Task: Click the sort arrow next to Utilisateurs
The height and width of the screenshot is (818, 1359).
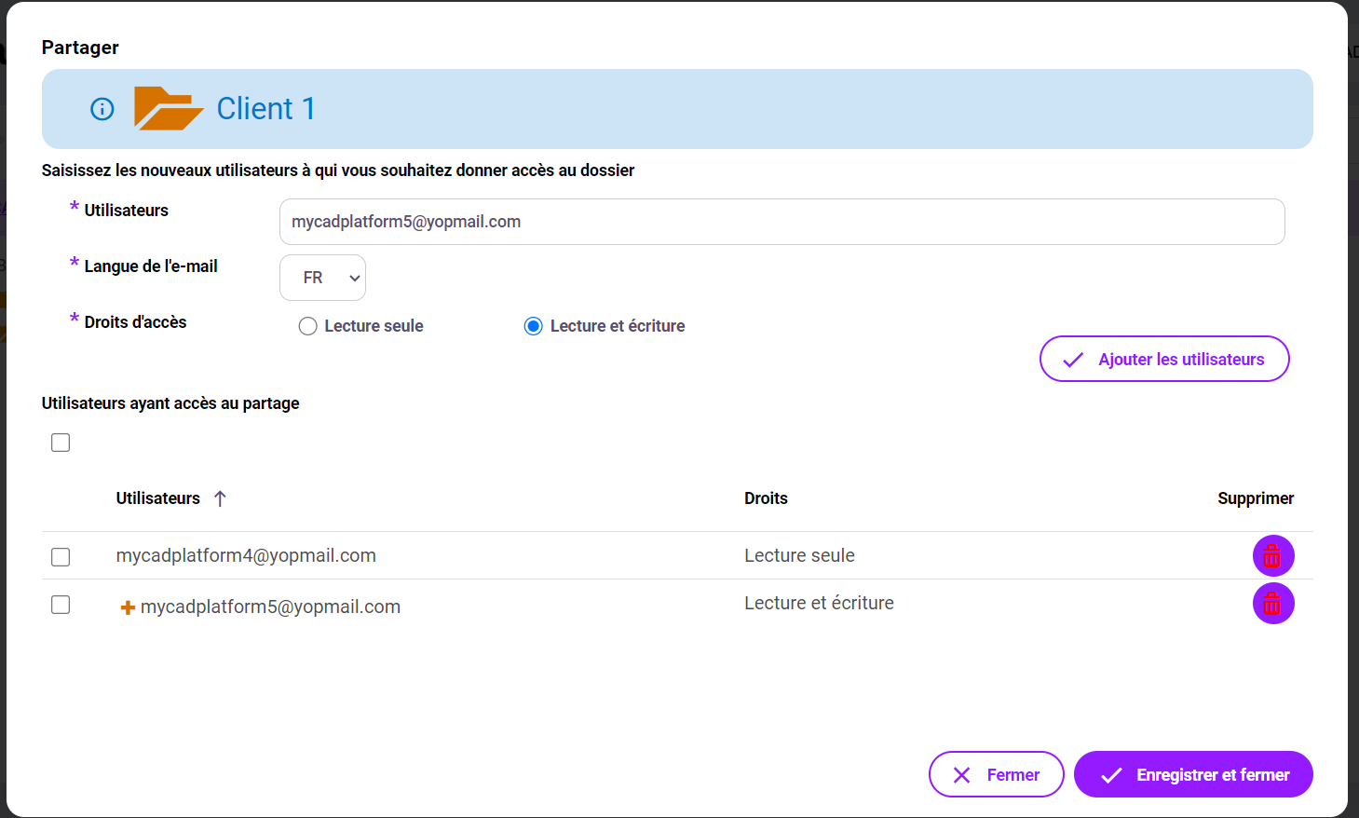Action: (220, 498)
